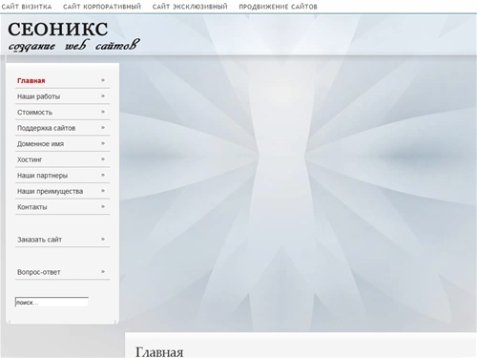This screenshot has width=477, height=358.
Task: Open the Заказать сайт menu item
Action: pos(39,240)
